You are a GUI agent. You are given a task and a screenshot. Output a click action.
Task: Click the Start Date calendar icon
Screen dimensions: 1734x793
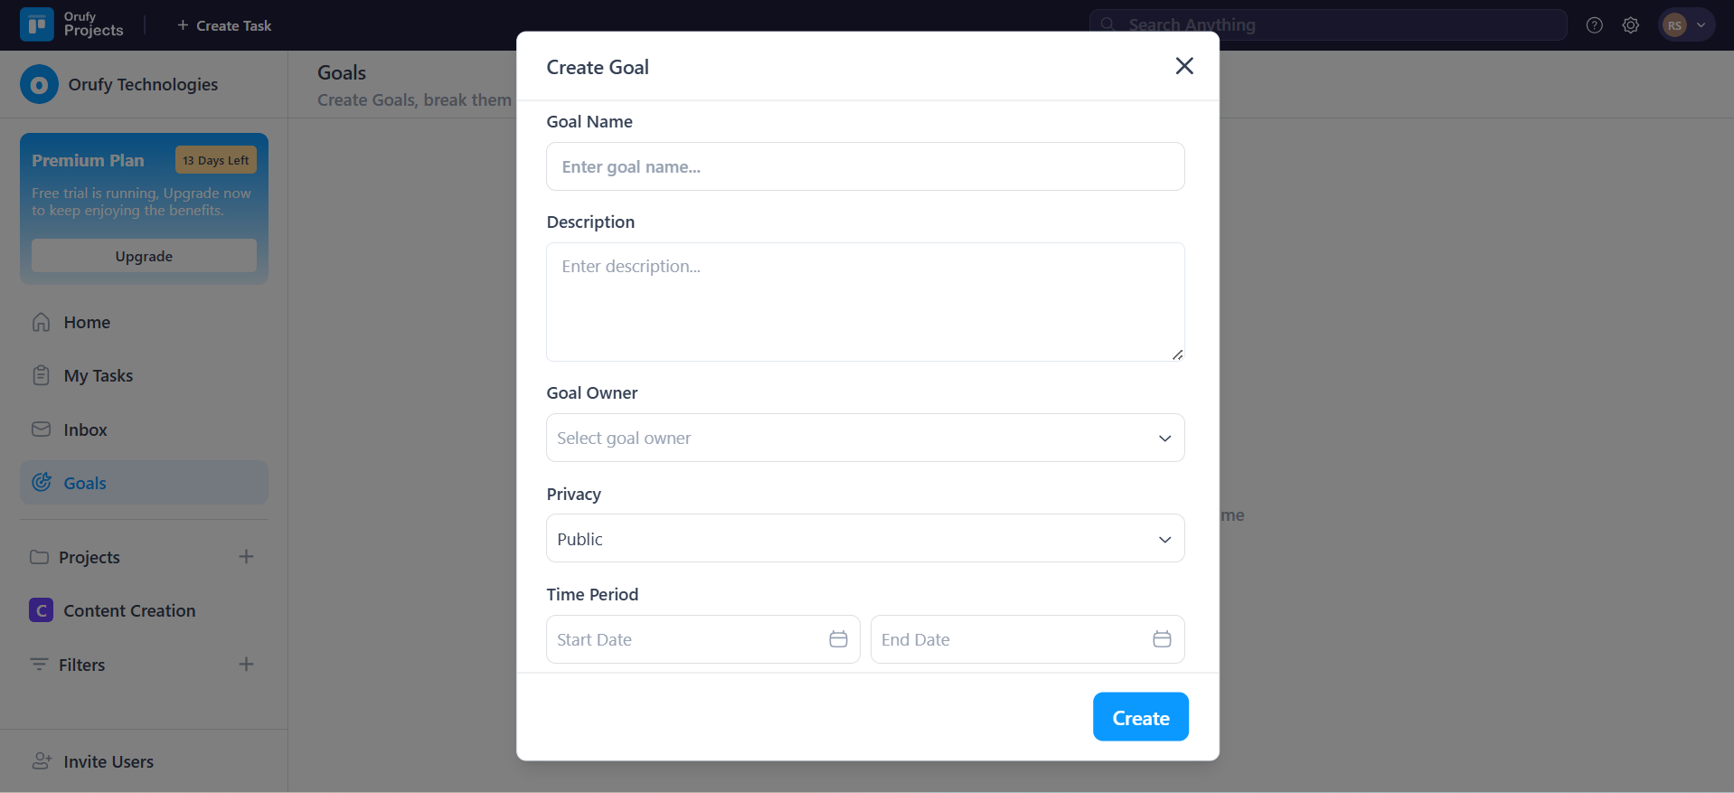pyautogui.click(x=838, y=639)
